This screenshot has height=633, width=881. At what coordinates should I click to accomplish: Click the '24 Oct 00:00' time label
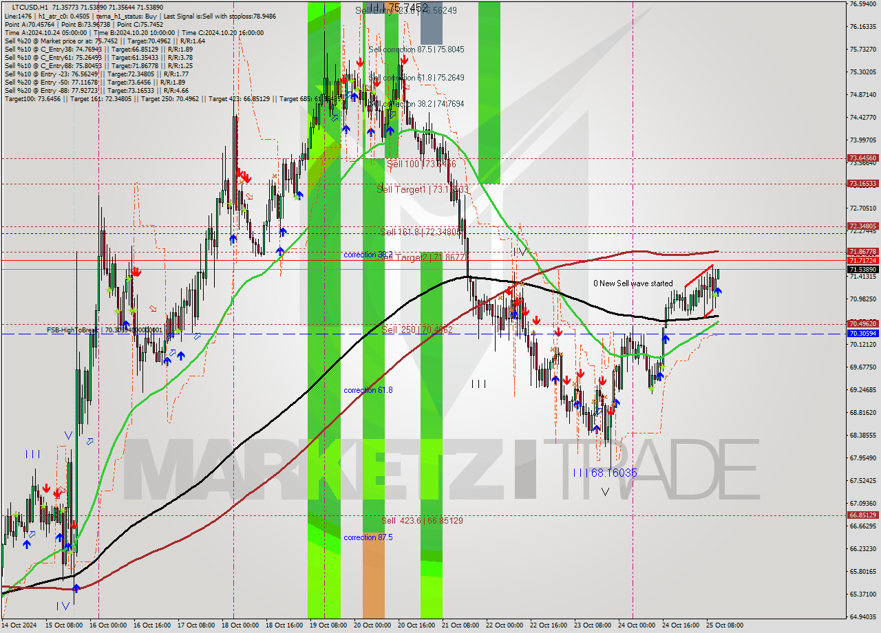[x=637, y=625]
